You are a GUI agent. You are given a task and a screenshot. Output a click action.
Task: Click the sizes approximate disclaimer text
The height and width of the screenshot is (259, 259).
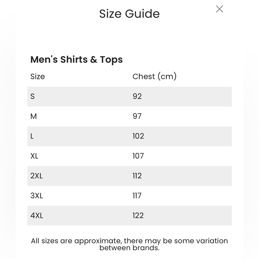click(x=129, y=244)
